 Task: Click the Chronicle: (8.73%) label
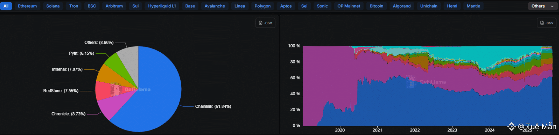point(68,114)
